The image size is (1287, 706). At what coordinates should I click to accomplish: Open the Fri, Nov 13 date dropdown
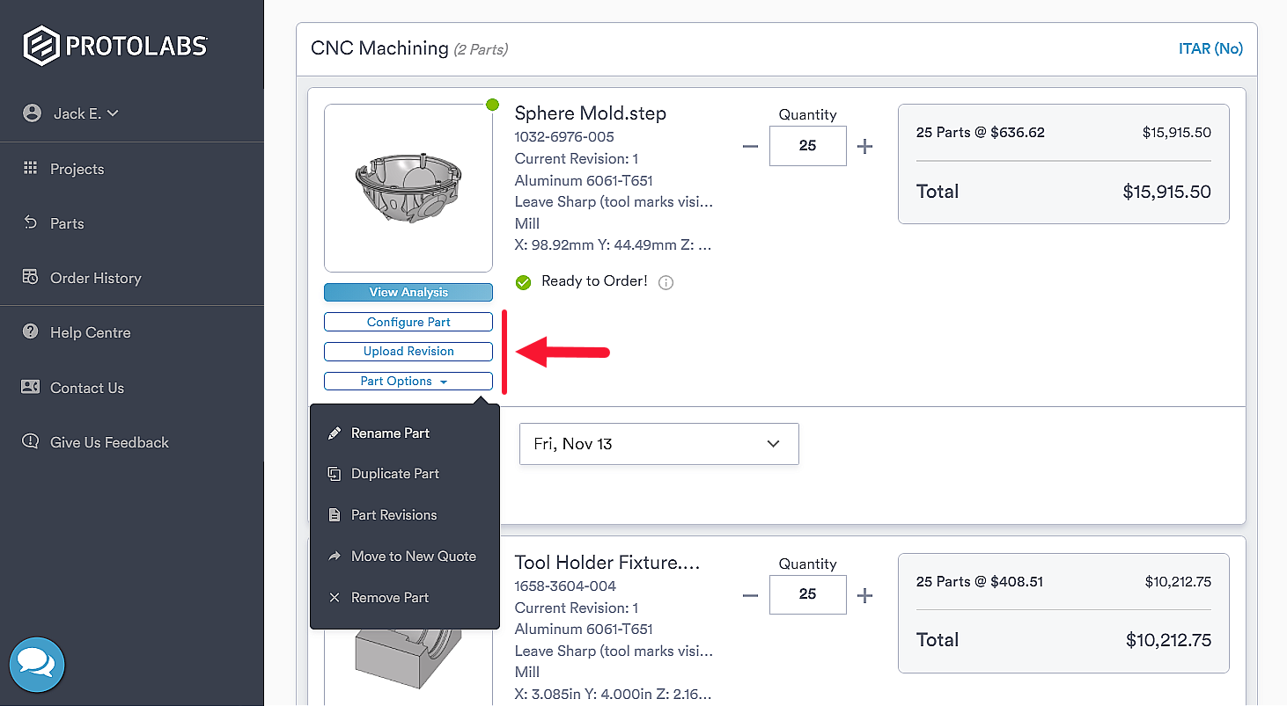[658, 444]
